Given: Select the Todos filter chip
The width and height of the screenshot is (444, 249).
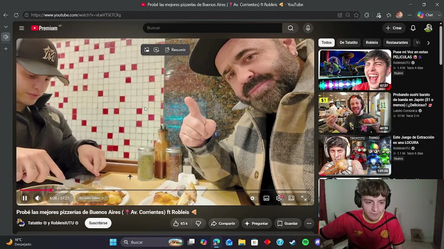Looking at the screenshot, I should [x=326, y=43].
